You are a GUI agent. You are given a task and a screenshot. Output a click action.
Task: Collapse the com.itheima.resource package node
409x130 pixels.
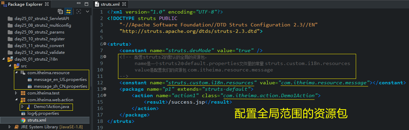16,73
